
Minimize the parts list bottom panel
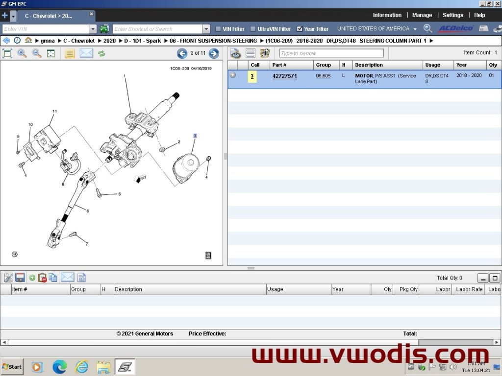point(483,278)
